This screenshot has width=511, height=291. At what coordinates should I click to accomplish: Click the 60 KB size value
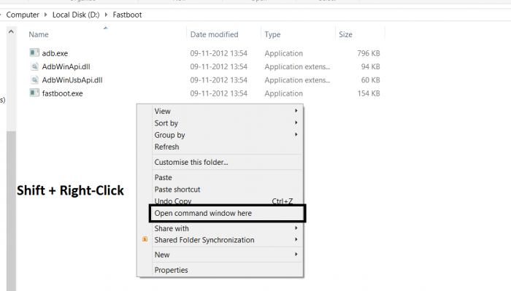(370, 79)
